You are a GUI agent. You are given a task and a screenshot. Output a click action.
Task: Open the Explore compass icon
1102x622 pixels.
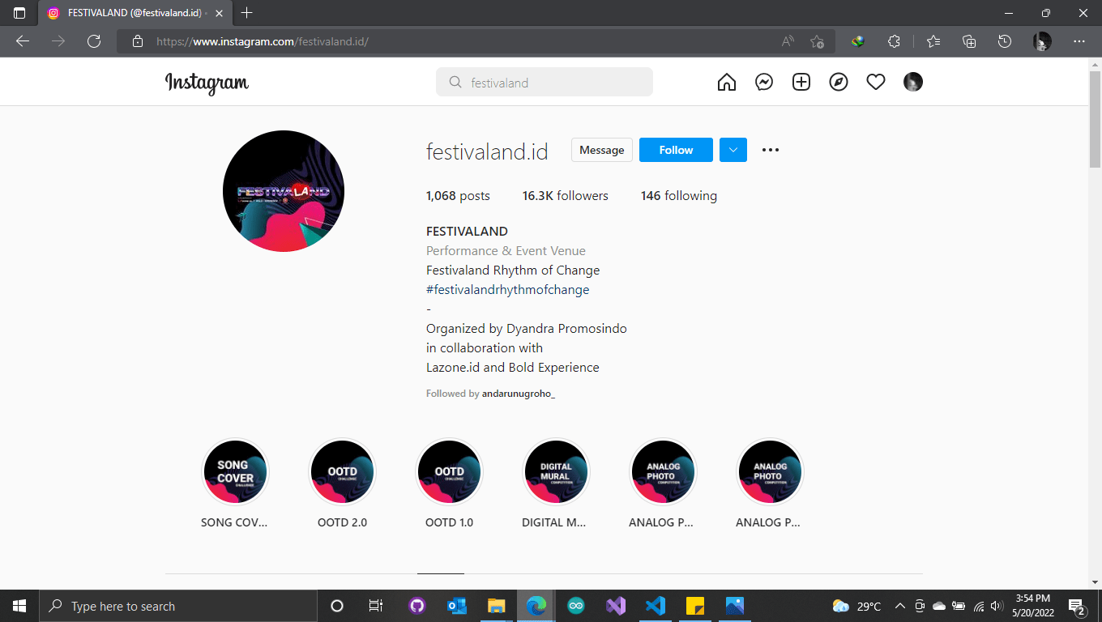839,82
